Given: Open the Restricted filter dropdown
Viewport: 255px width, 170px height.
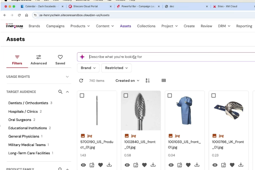Looking at the screenshot, I should (x=116, y=68).
